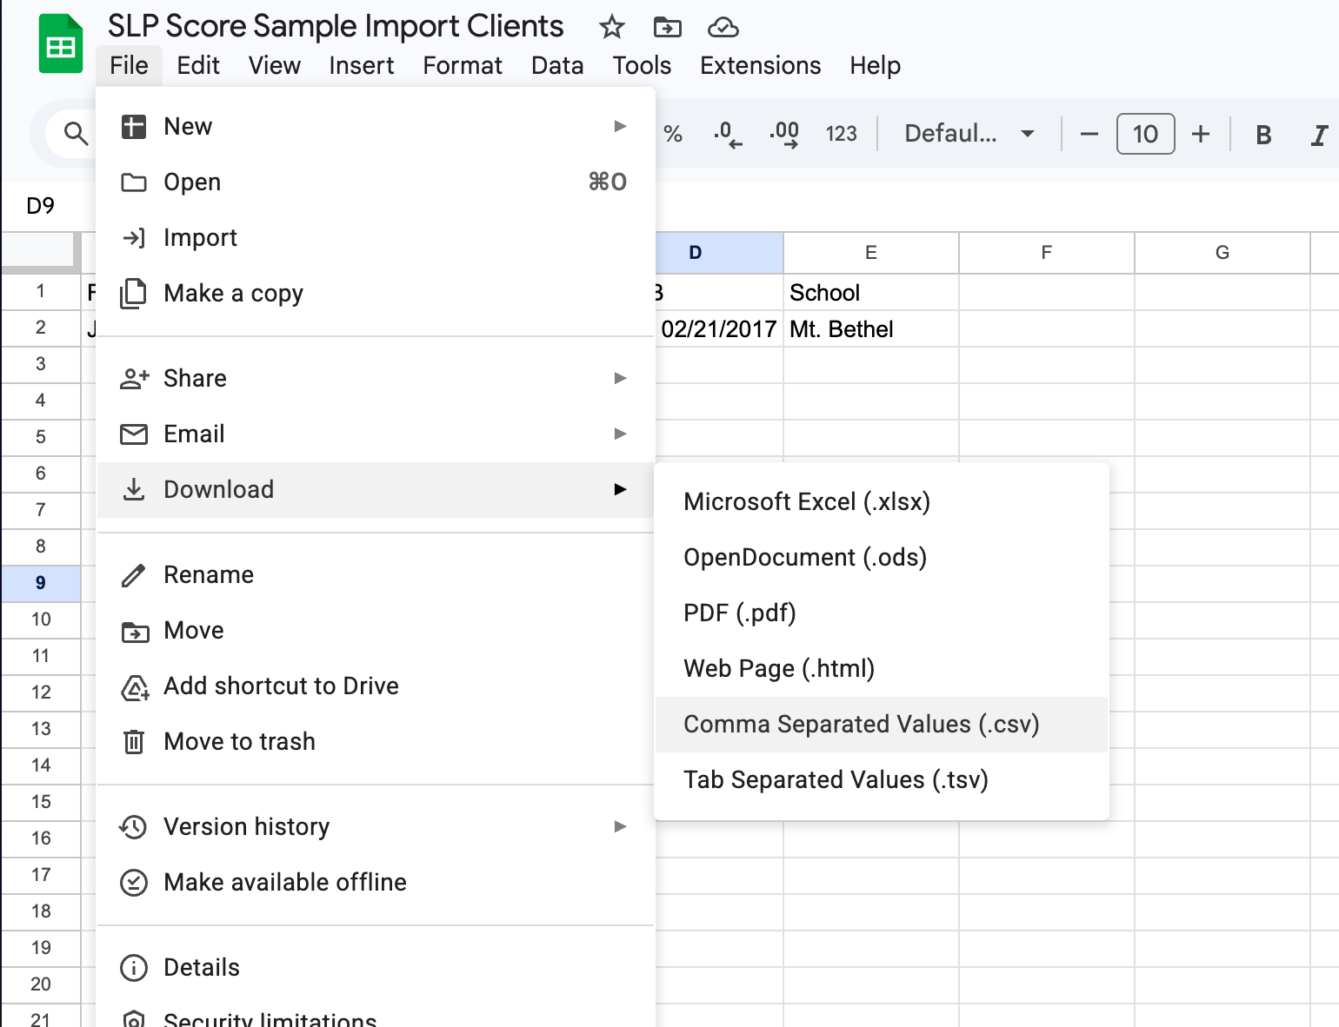The width and height of the screenshot is (1339, 1027).
Task: Apply percent number format
Action: coord(673,134)
